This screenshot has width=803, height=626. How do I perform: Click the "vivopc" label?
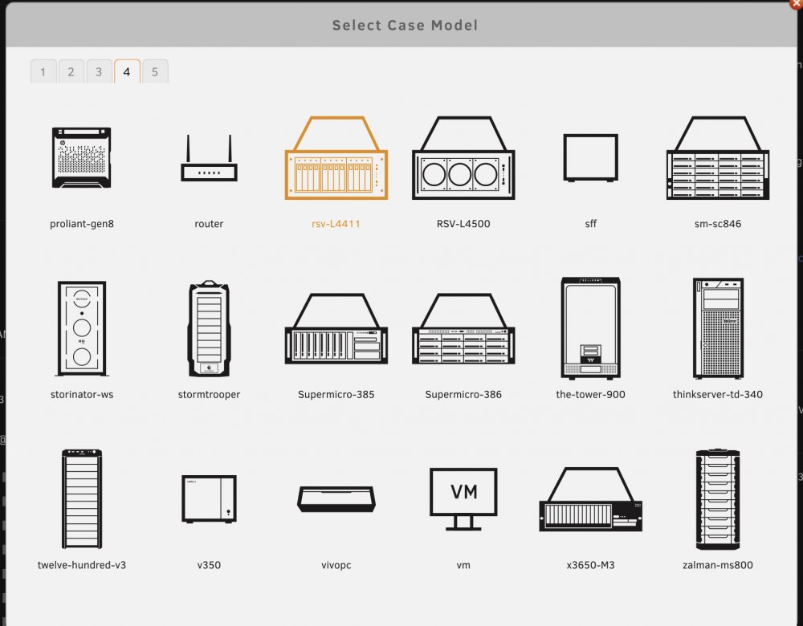pyautogui.click(x=336, y=565)
